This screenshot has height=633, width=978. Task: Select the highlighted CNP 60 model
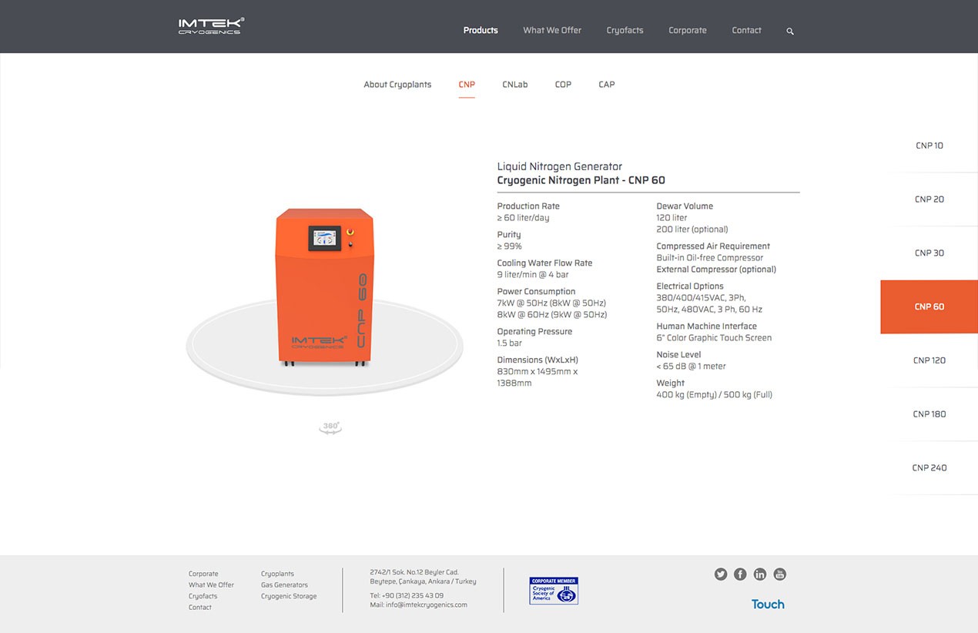pyautogui.click(x=929, y=306)
